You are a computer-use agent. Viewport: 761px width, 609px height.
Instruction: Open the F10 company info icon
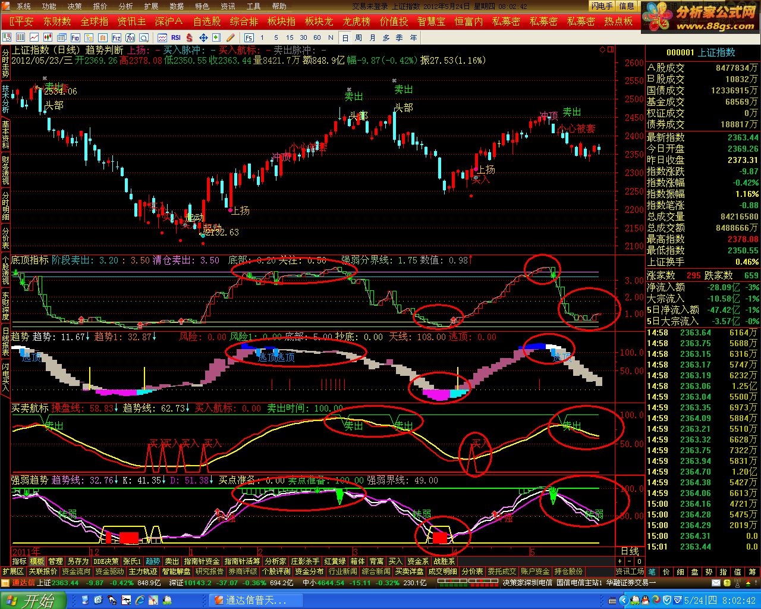point(75,37)
